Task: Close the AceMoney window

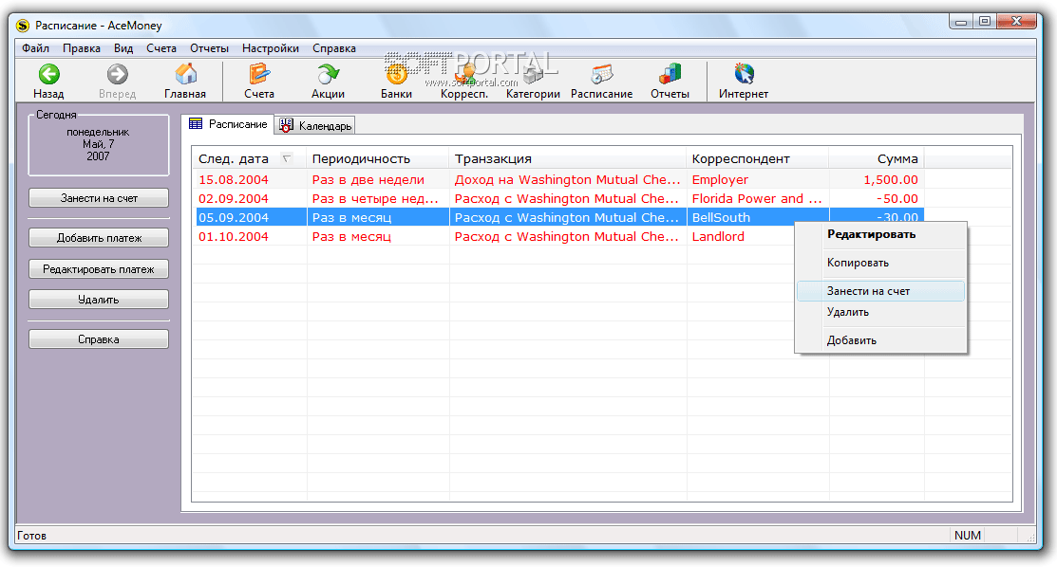Action: pos(1016,22)
